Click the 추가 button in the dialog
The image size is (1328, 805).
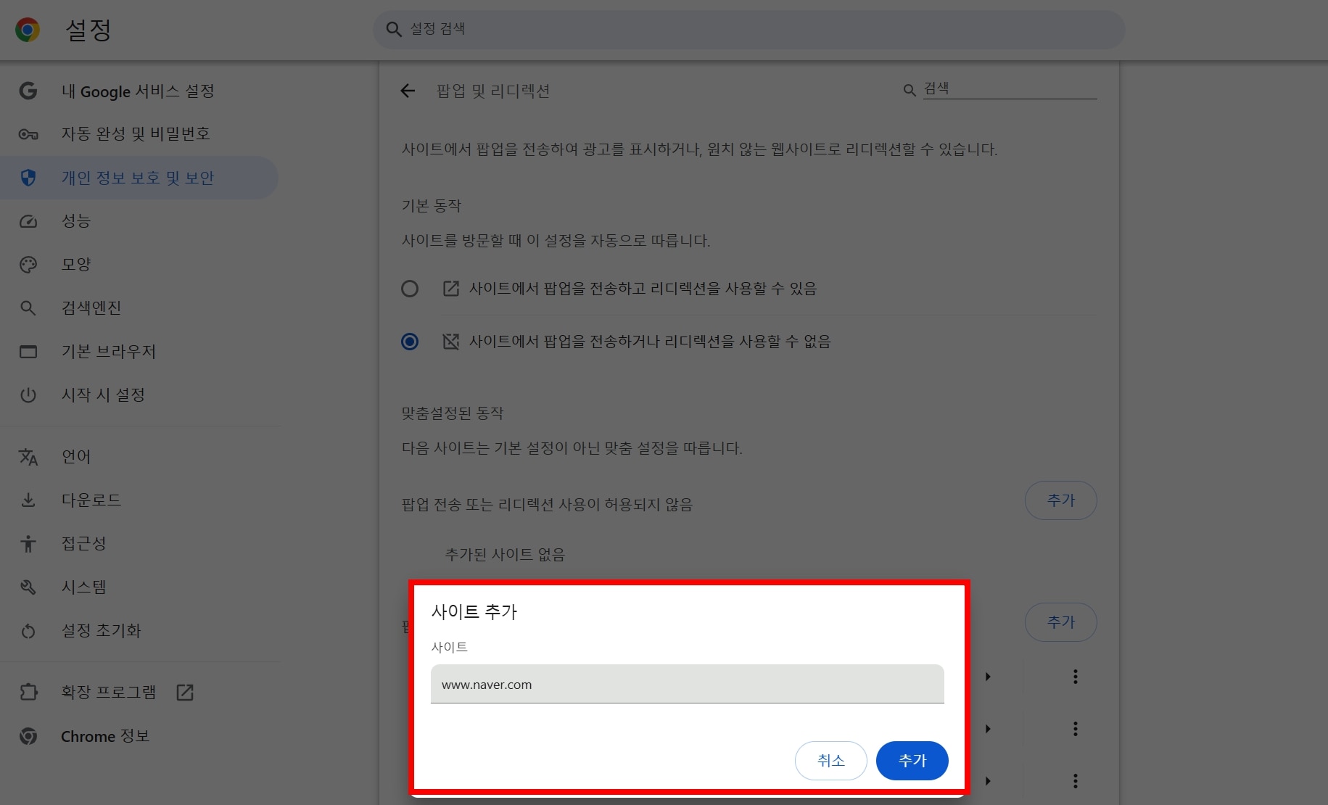[912, 761]
